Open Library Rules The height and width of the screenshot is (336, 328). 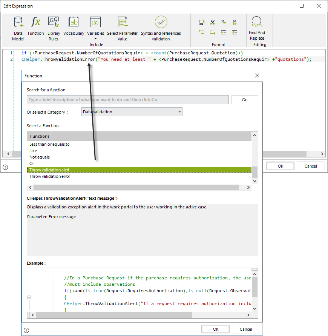(x=54, y=28)
